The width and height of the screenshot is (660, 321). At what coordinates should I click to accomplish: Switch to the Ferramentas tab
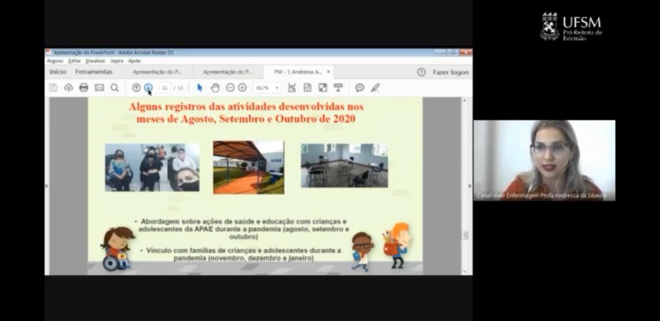[93, 72]
